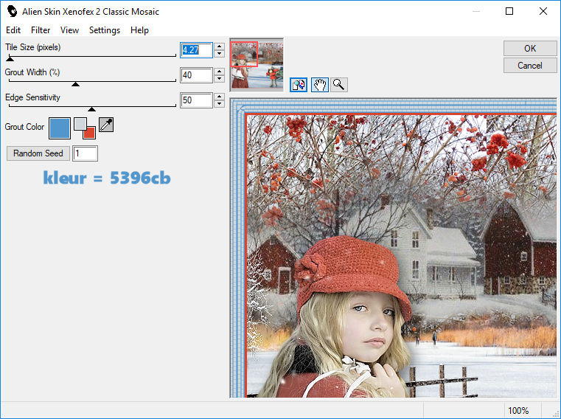
Task: Increase Tile Size with up arrow
Action: tap(219, 46)
